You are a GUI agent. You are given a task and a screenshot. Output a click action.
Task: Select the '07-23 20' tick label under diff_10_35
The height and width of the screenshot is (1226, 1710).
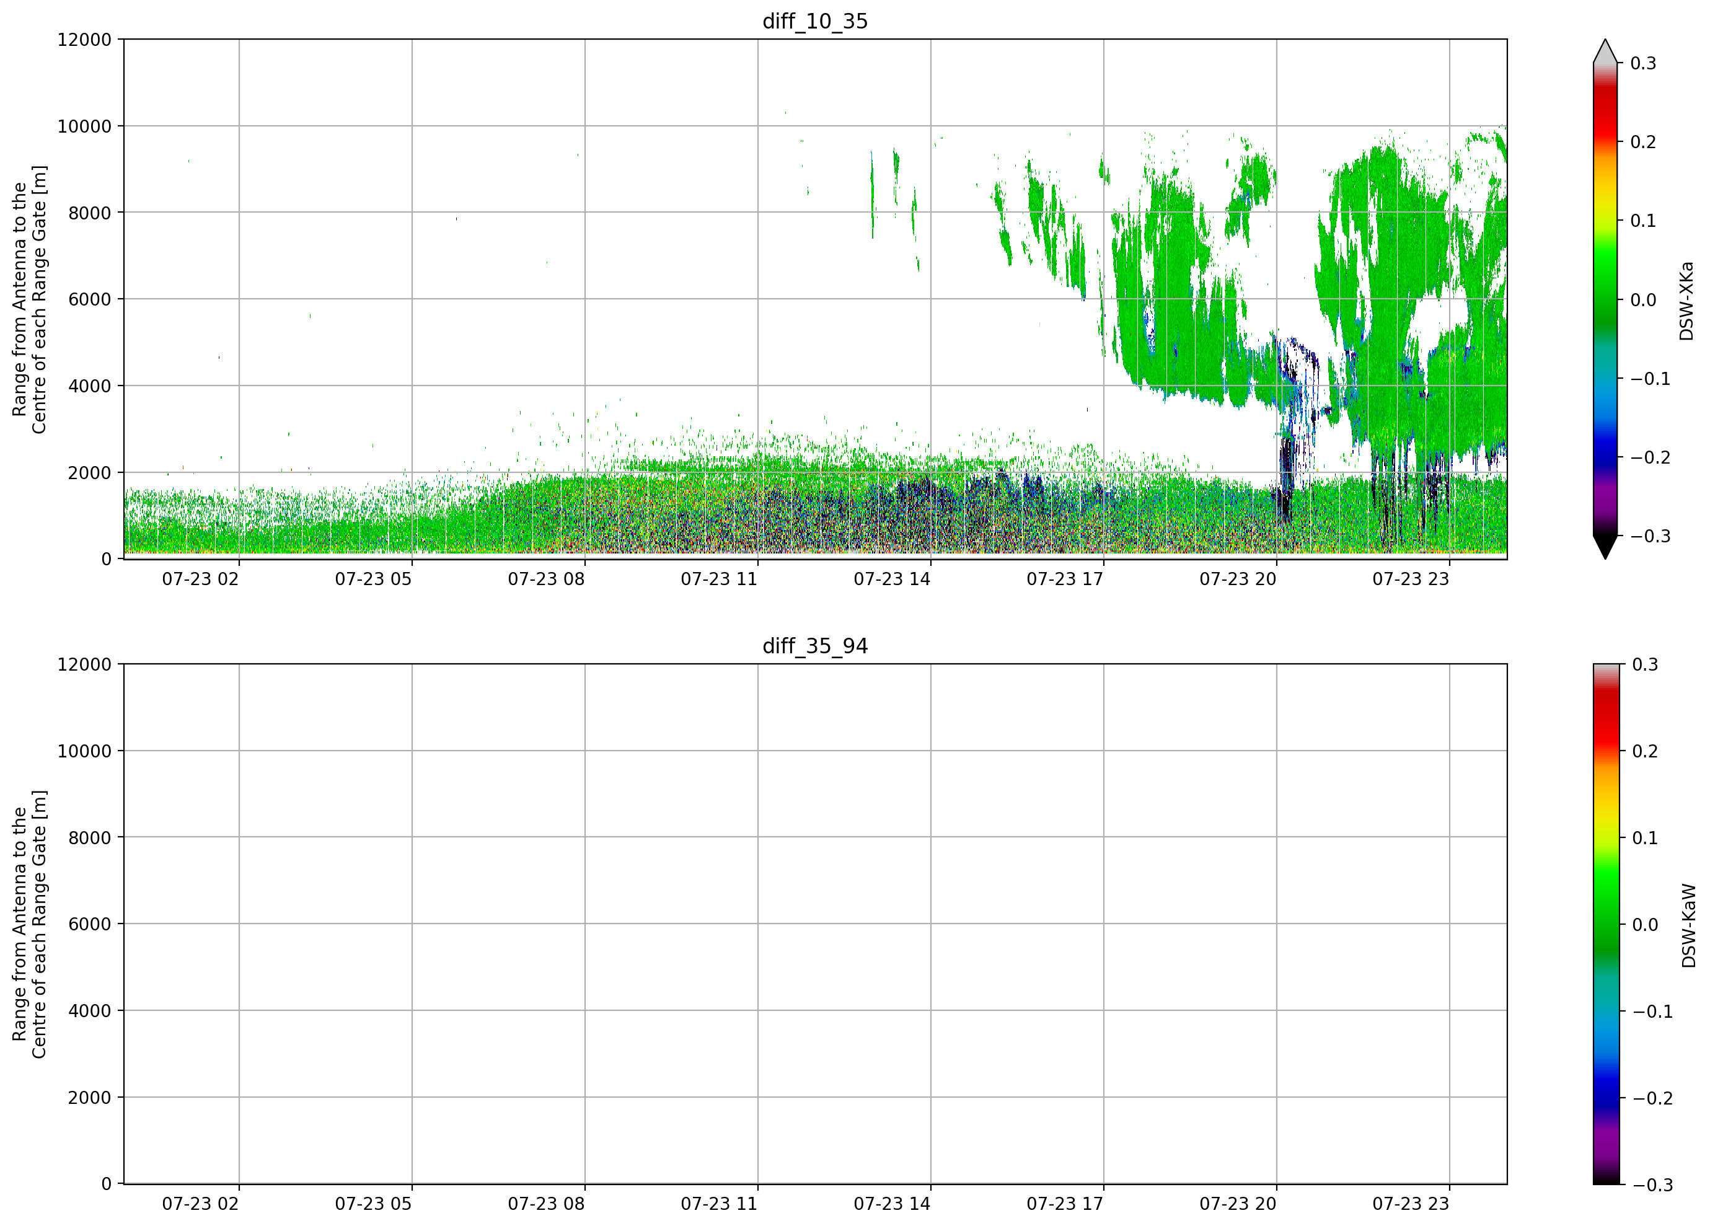pos(1238,579)
